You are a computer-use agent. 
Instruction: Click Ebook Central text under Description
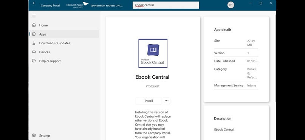click(224, 129)
